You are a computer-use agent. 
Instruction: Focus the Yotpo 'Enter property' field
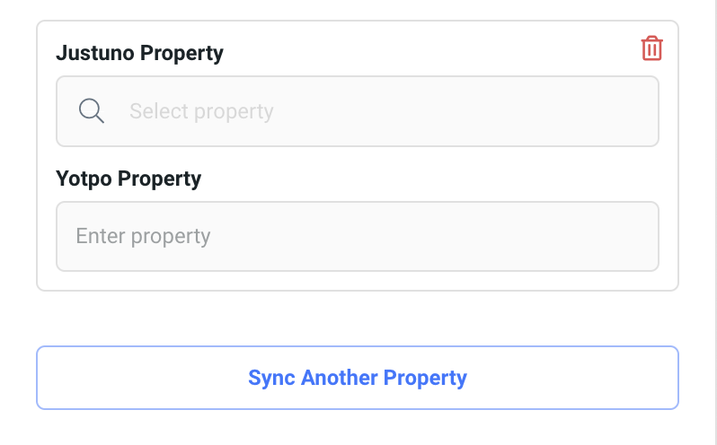pos(358,236)
